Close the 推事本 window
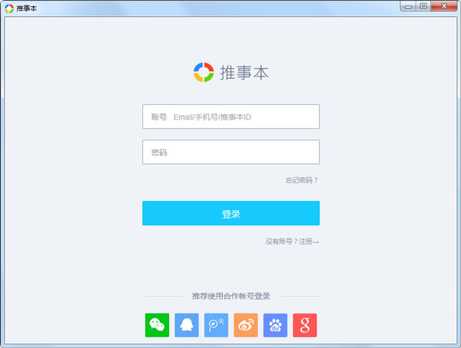The width and height of the screenshot is (461, 348). point(444,6)
